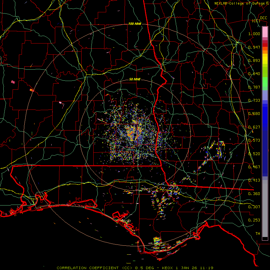Screen dimensions: 270x270
Task: Select the 0.253 legend value
Action: point(254,220)
